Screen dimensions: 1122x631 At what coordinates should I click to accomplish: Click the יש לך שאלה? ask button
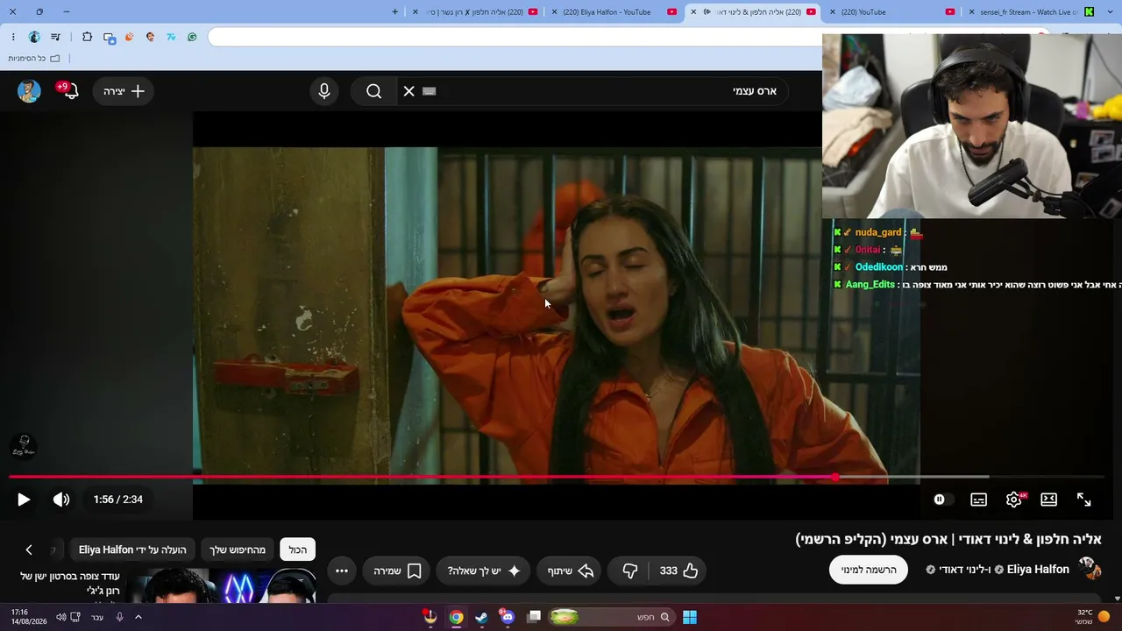click(484, 571)
